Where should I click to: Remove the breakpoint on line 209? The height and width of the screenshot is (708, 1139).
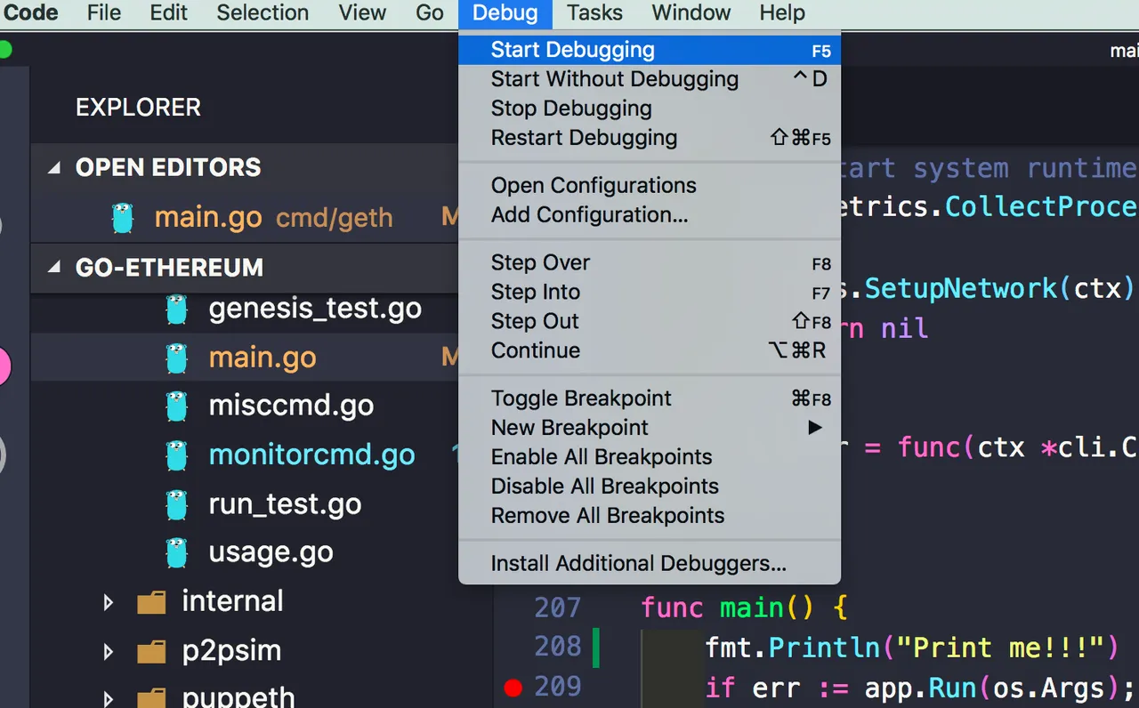513,687
